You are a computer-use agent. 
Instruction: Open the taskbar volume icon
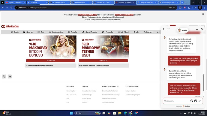coord(192,113)
